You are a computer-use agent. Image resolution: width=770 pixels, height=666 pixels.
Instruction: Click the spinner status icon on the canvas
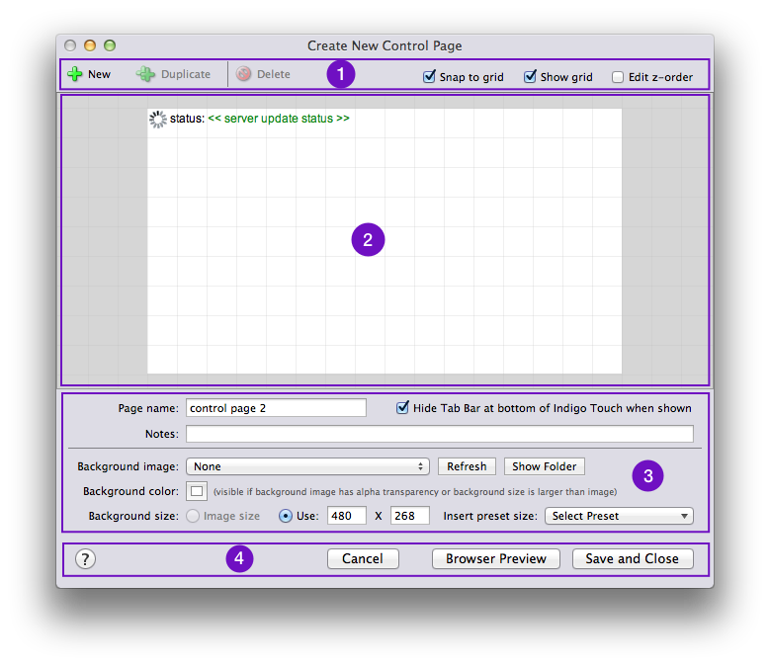click(158, 120)
